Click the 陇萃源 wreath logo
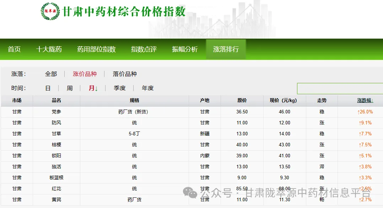This screenshot has width=383, height=208. [50, 11]
